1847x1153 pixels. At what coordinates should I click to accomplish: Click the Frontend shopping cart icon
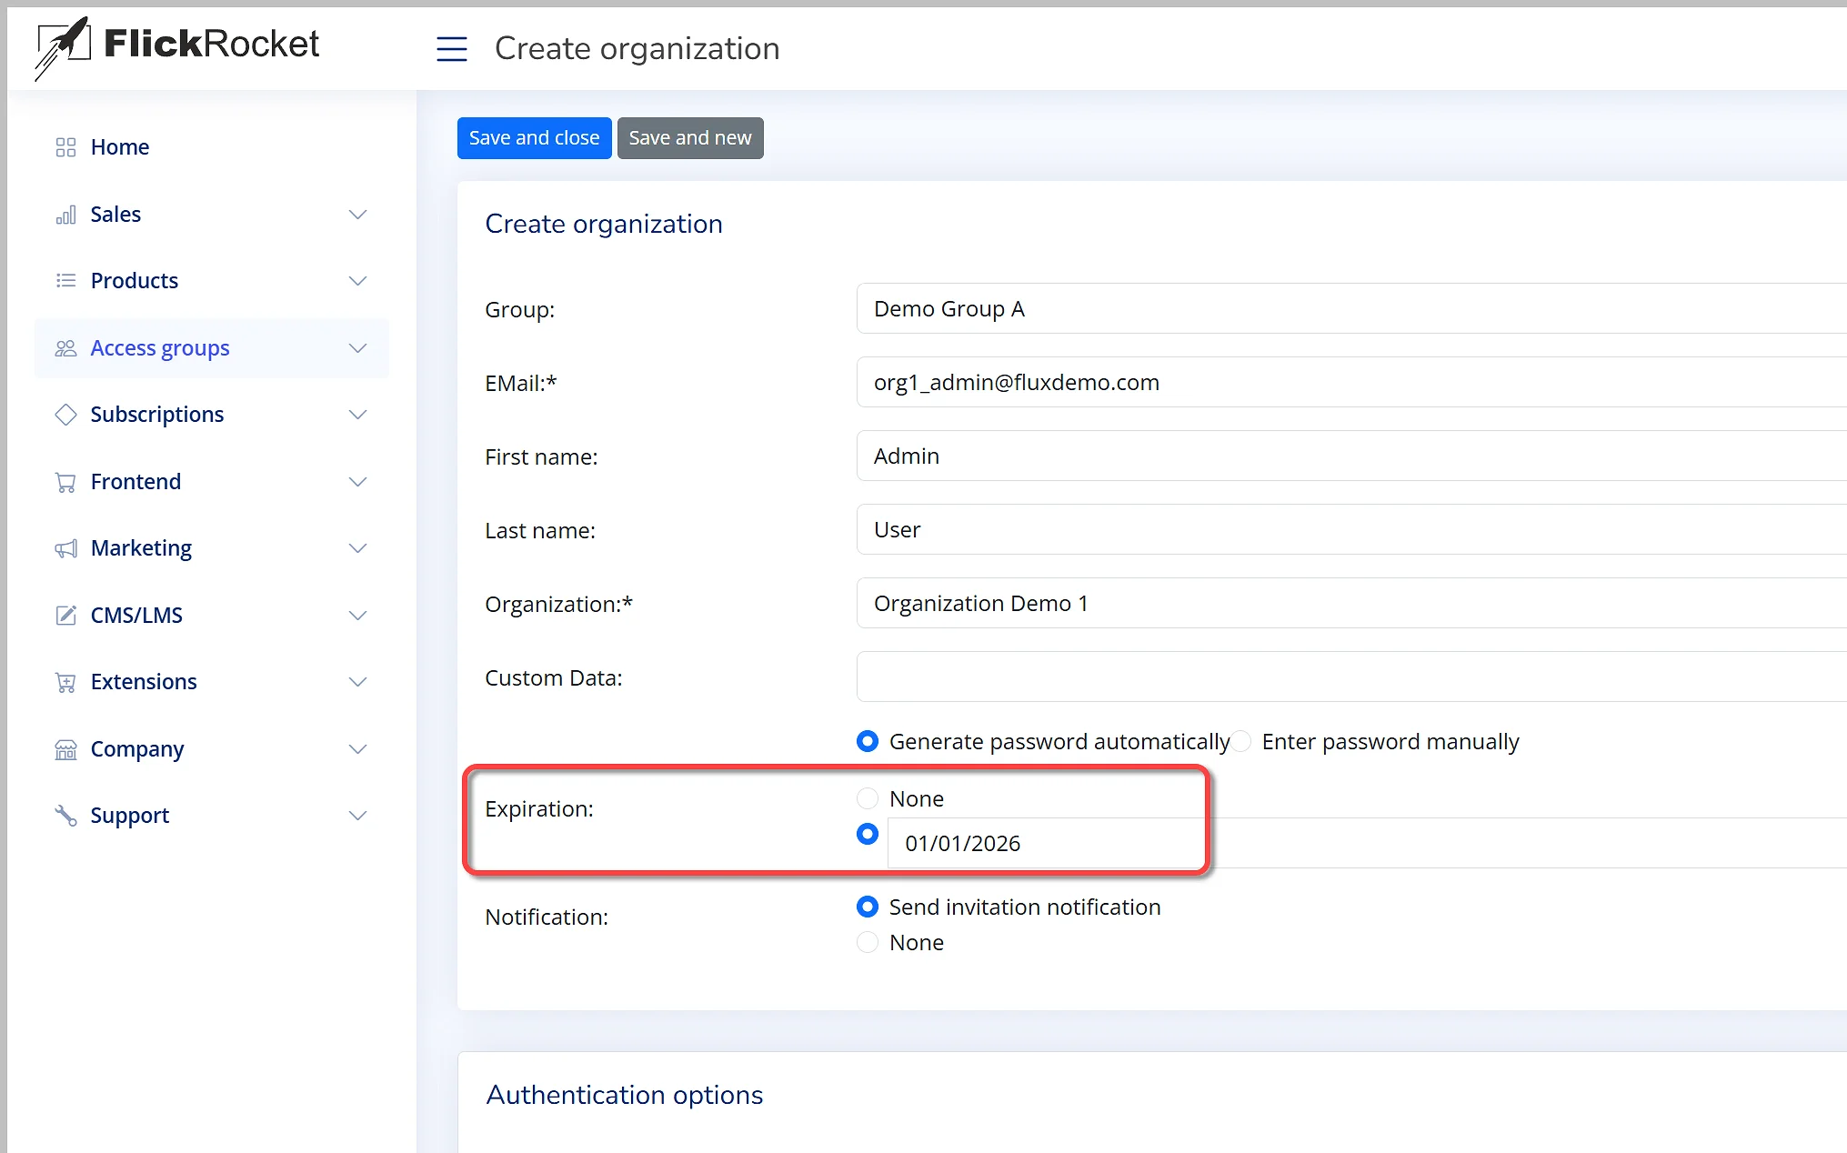pos(65,482)
